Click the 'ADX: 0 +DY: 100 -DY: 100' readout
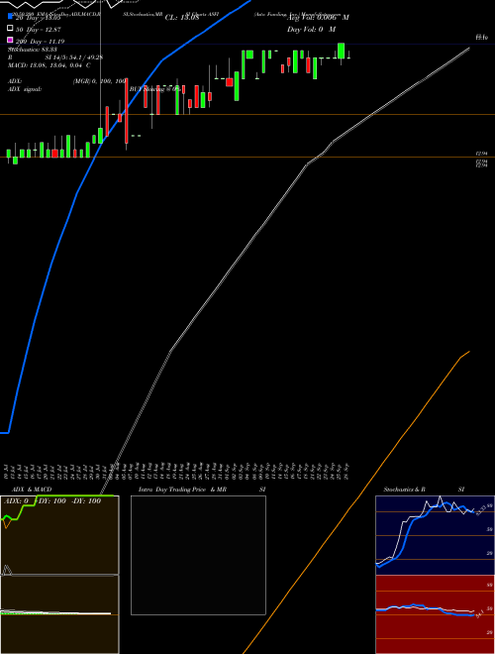This screenshot has height=654, width=495. tap(52, 501)
